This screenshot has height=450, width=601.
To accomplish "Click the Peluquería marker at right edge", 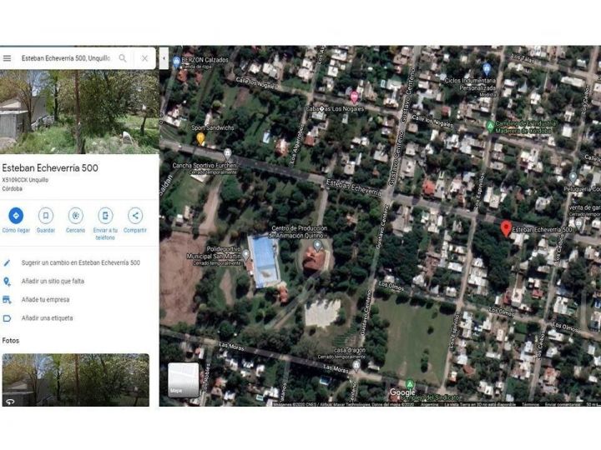I will click(573, 177).
